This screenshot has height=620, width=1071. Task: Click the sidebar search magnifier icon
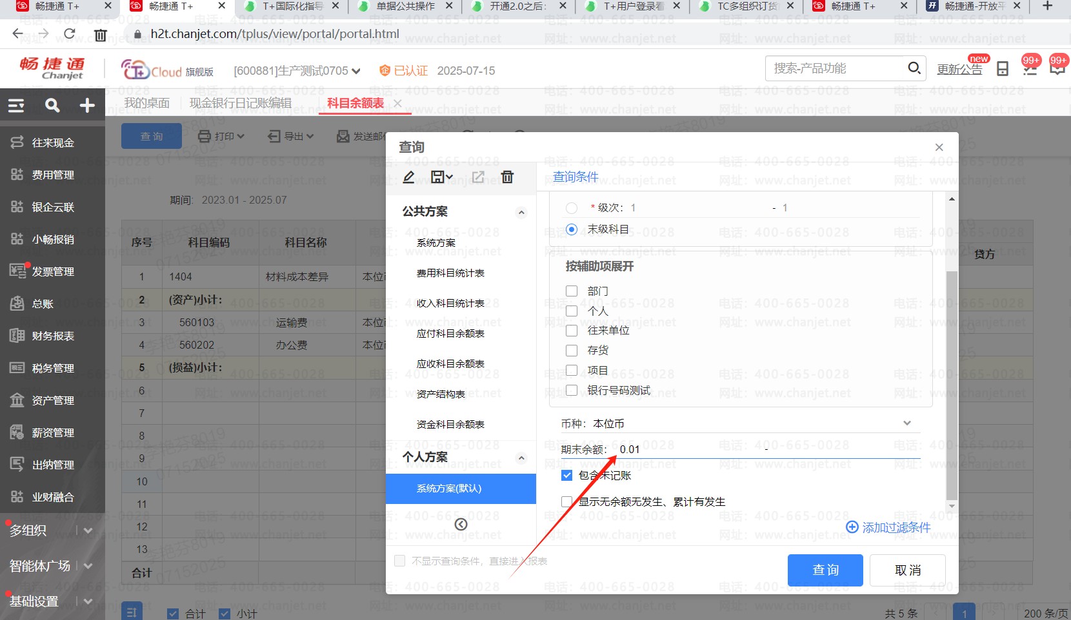click(52, 105)
